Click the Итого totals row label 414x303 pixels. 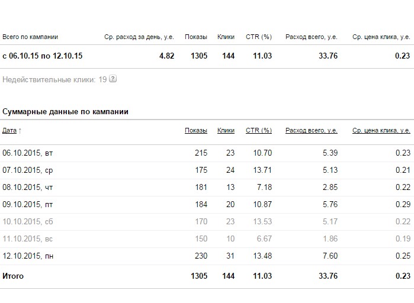(13, 276)
